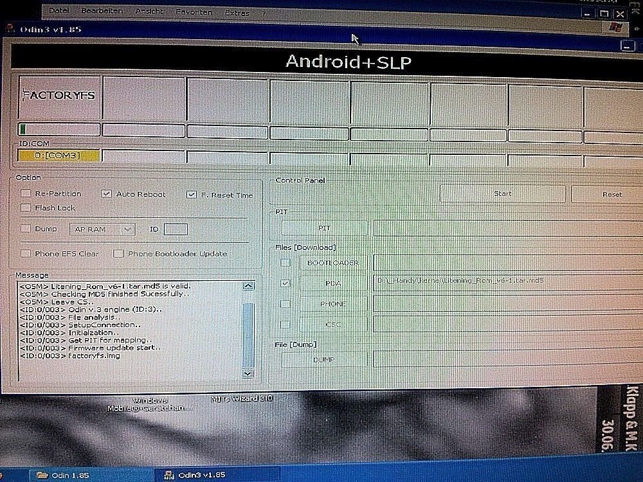Open the ? help menu
643x482 pixels.
[x=264, y=13]
